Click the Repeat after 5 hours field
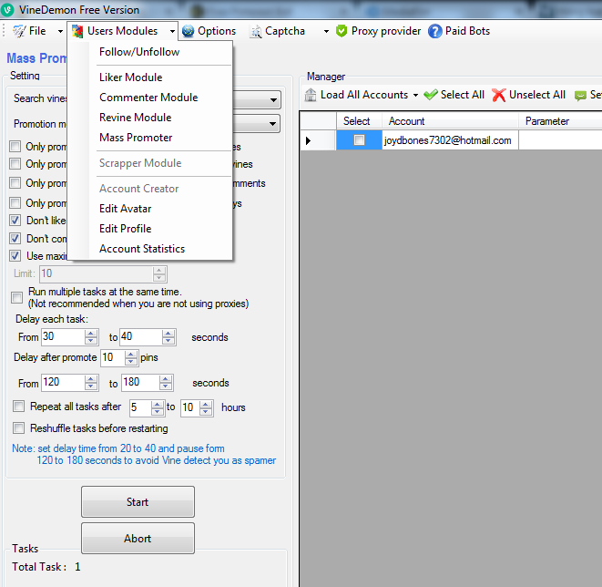Viewport: 602px width, 587px height. [147, 407]
